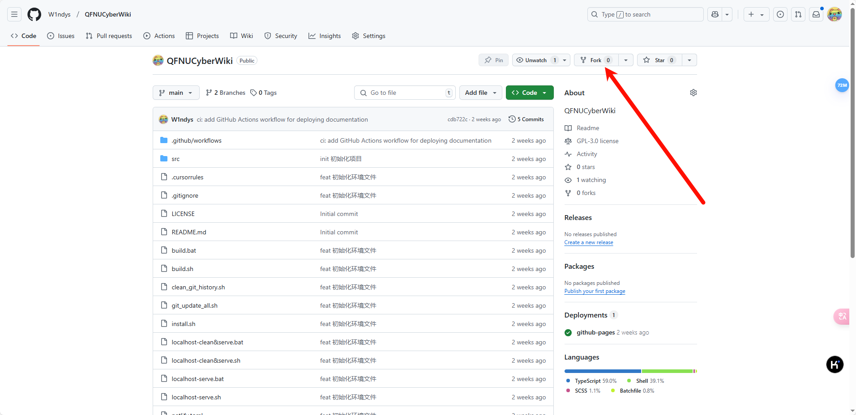This screenshot has width=856, height=415.
Task: Click W1ndys commit author avatar
Action: 163,119
